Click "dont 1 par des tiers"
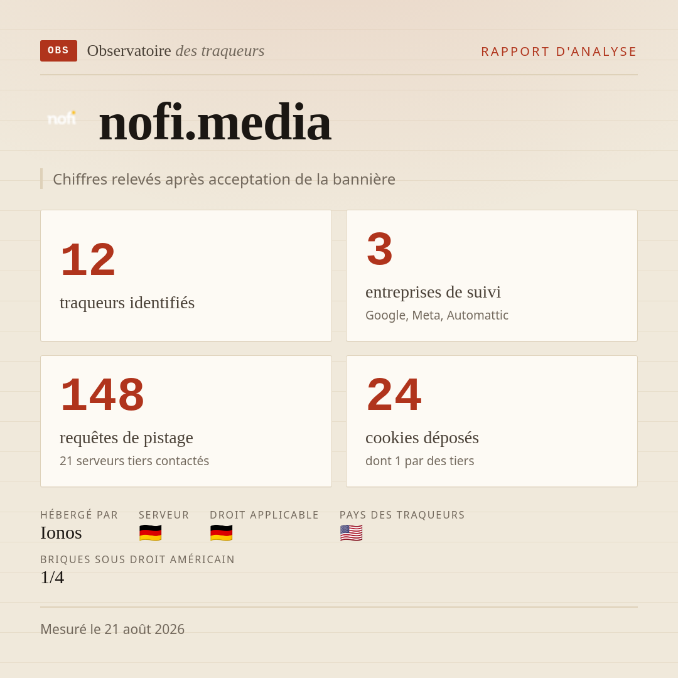The image size is (678, 678). (419, 461)
